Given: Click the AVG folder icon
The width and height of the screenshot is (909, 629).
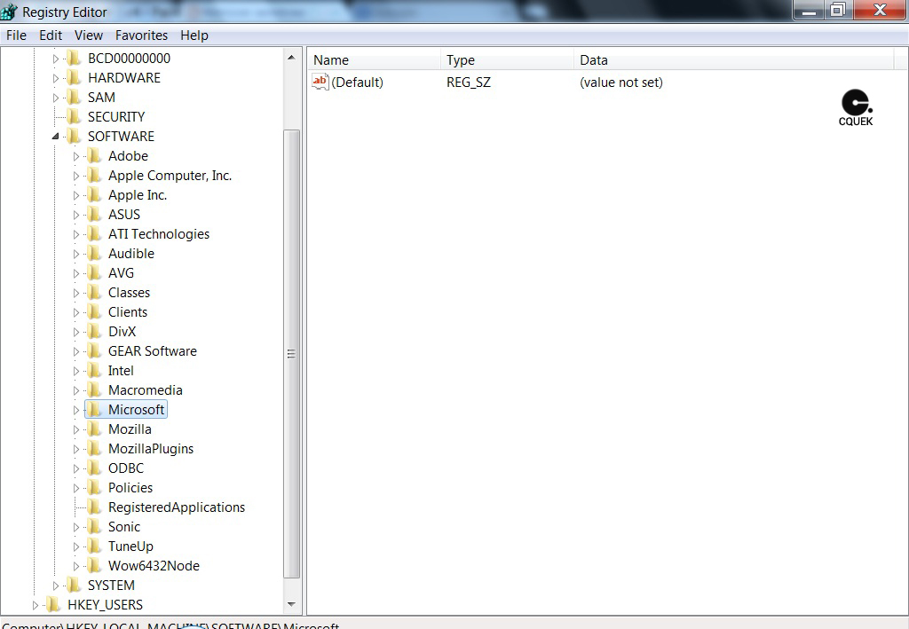Looking at the screenshot, I should coord(94,272).
